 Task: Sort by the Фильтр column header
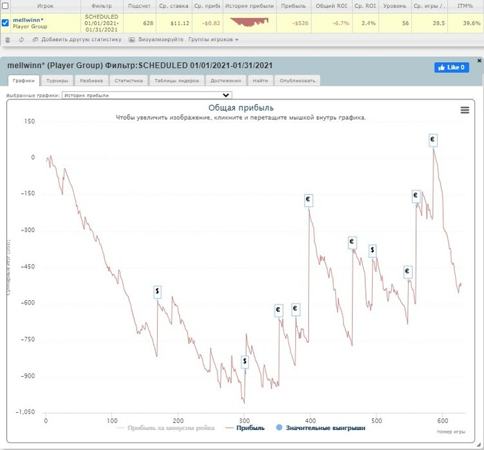click(x=102, y=6)
